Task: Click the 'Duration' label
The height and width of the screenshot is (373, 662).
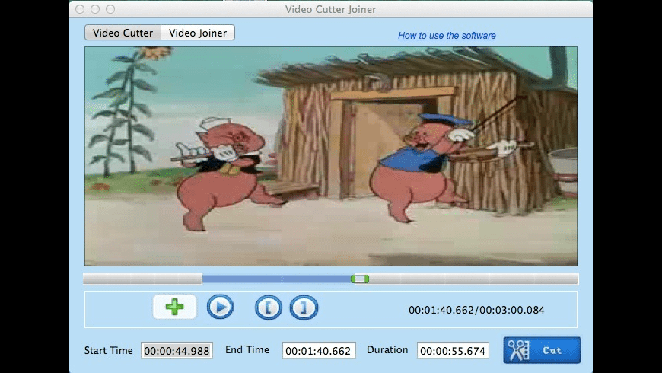Action: 387,349
